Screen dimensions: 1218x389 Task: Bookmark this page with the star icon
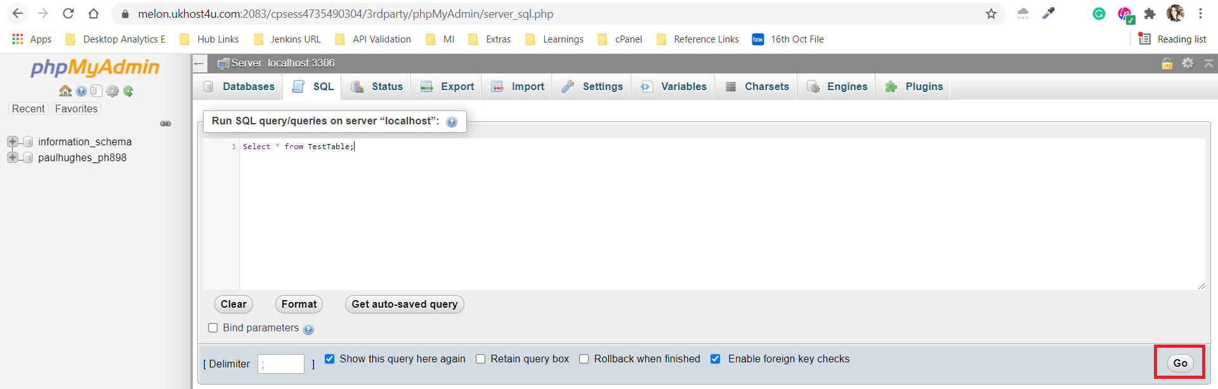[x=991, y=14]
